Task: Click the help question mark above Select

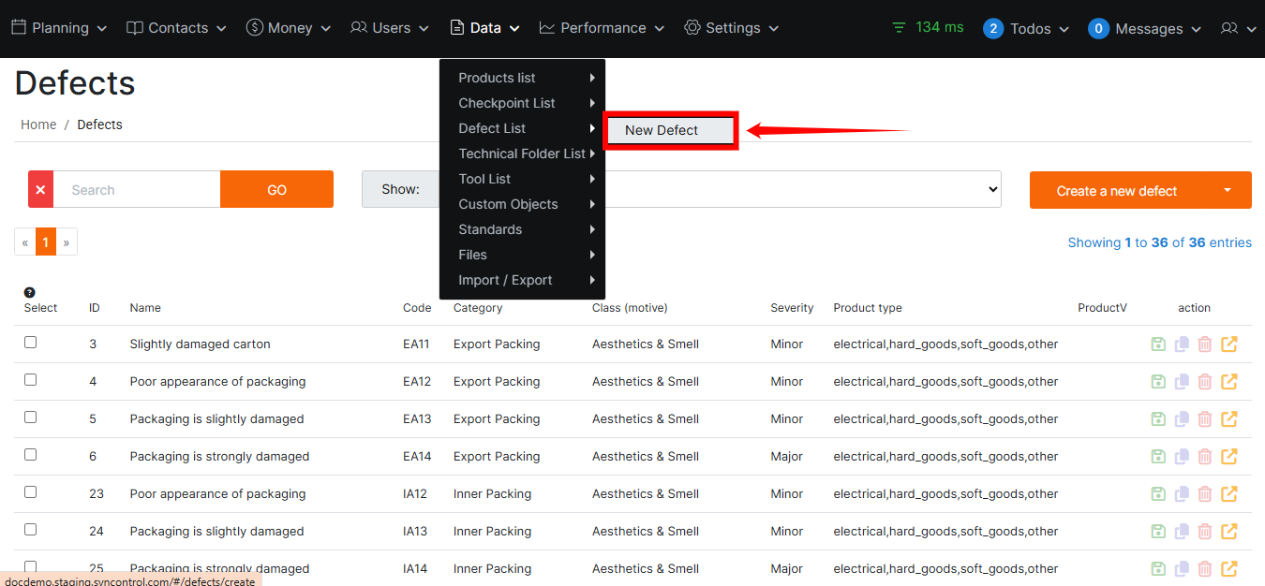Action: click(x=30, y=293)
